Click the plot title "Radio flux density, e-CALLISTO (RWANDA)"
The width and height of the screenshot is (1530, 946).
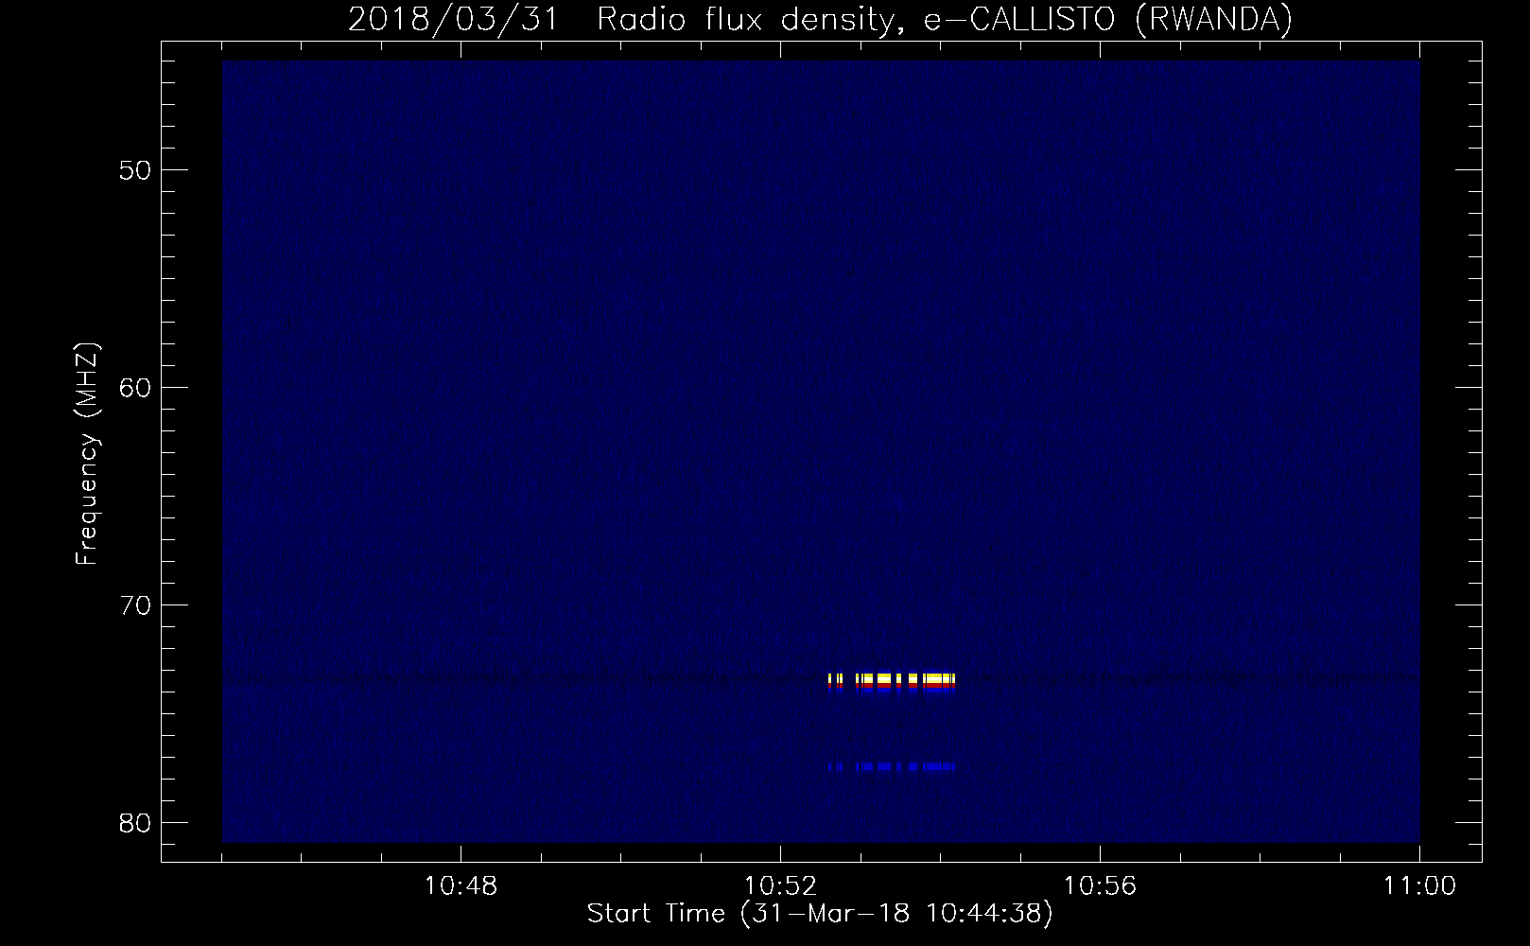point(945,20)
